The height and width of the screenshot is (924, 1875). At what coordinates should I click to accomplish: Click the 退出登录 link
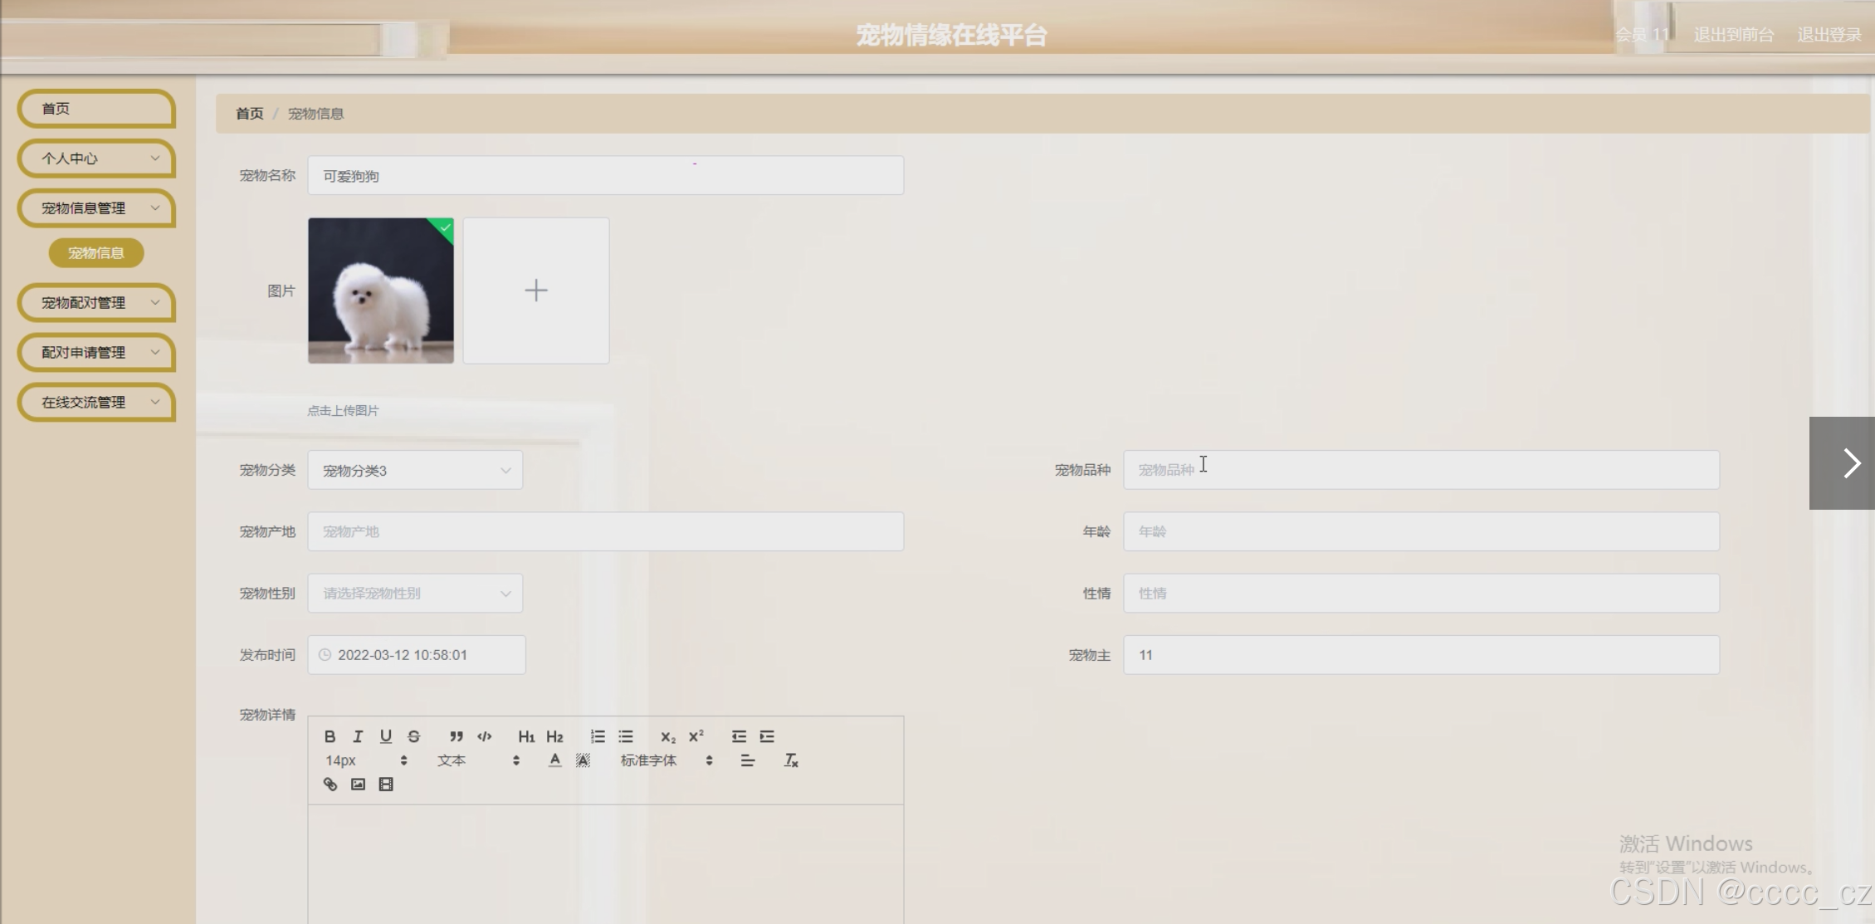point(1829,35)
